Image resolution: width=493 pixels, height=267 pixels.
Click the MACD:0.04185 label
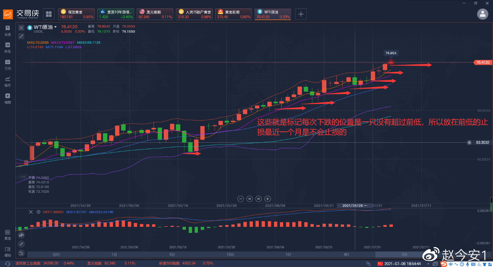click(x=101, y=212)
